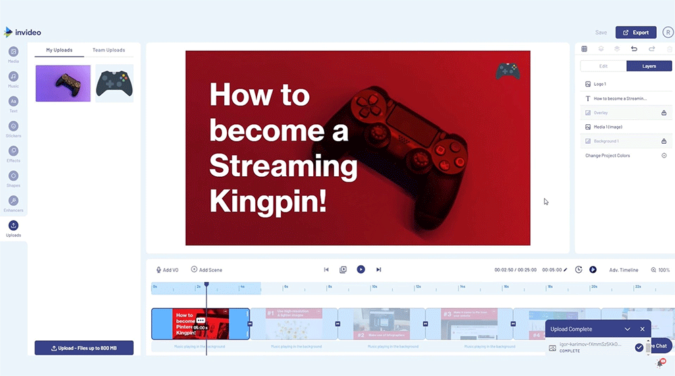Viewport: 675px width, 376px height.
Task: Play the video preview
Action: [361, 269]
